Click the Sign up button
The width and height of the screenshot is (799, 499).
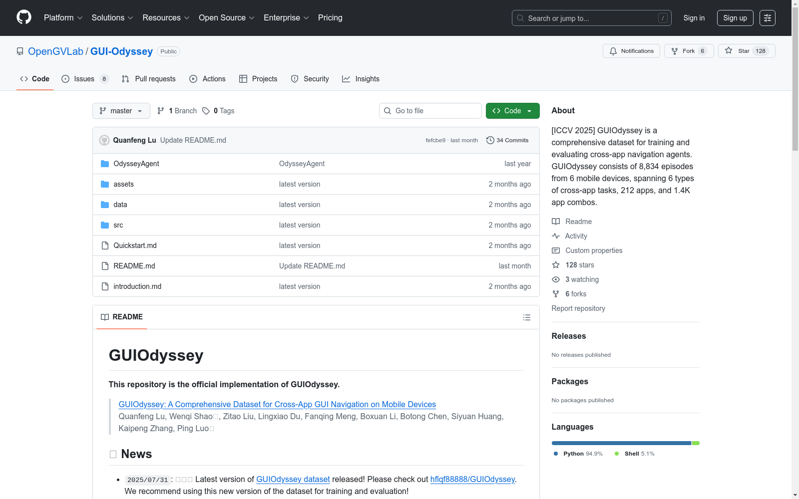tap(735, 18)
